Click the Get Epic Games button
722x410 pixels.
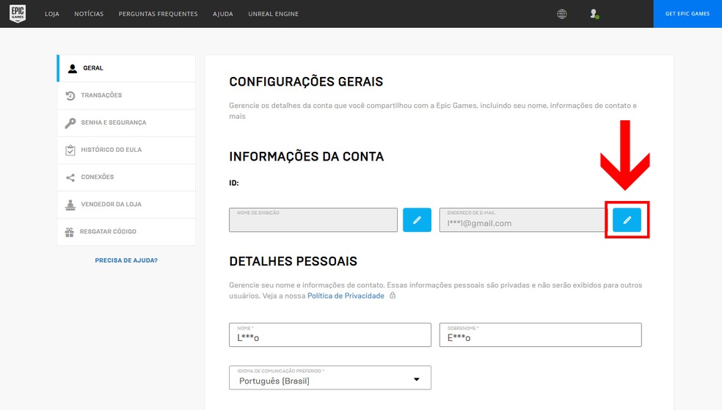coord(688,14)
